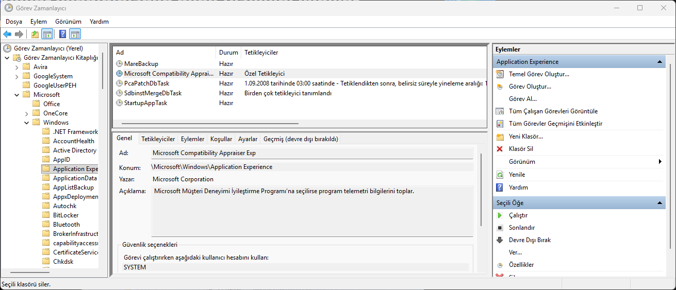This screenshot has width=676, height=290.
Task: Expand the GoogleSystem folder node
Action: coord(17,76)
